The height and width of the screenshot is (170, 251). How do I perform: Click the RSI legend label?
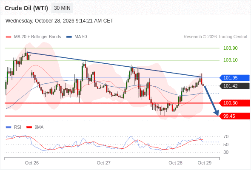point(17,127)
